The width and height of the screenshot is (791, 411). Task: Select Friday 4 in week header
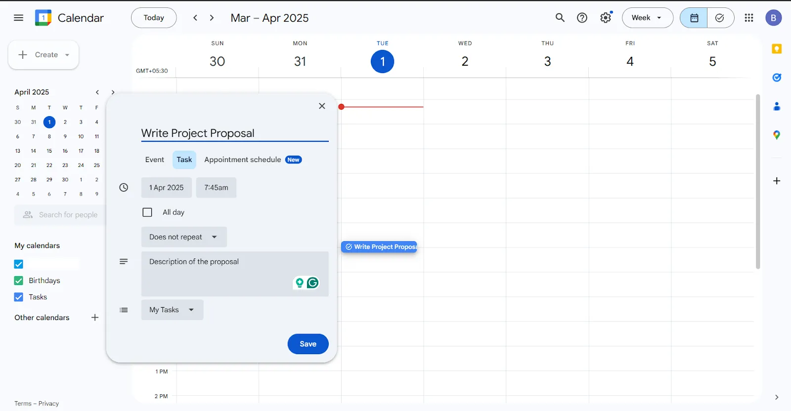click(x=630, y=61)
